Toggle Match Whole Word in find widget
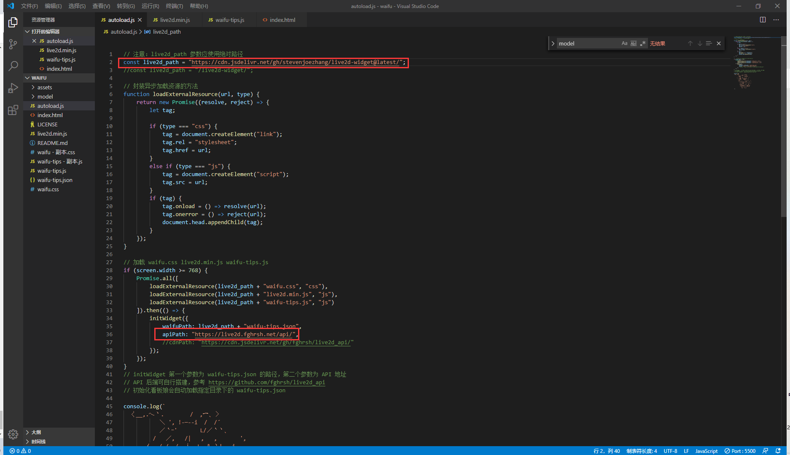The image size is (790, 455). (634, 43)
